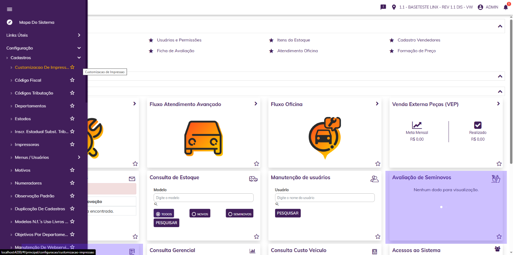Click the Usuário name input field
Screen dimensions: 513x255
click(x=324, y=198)
